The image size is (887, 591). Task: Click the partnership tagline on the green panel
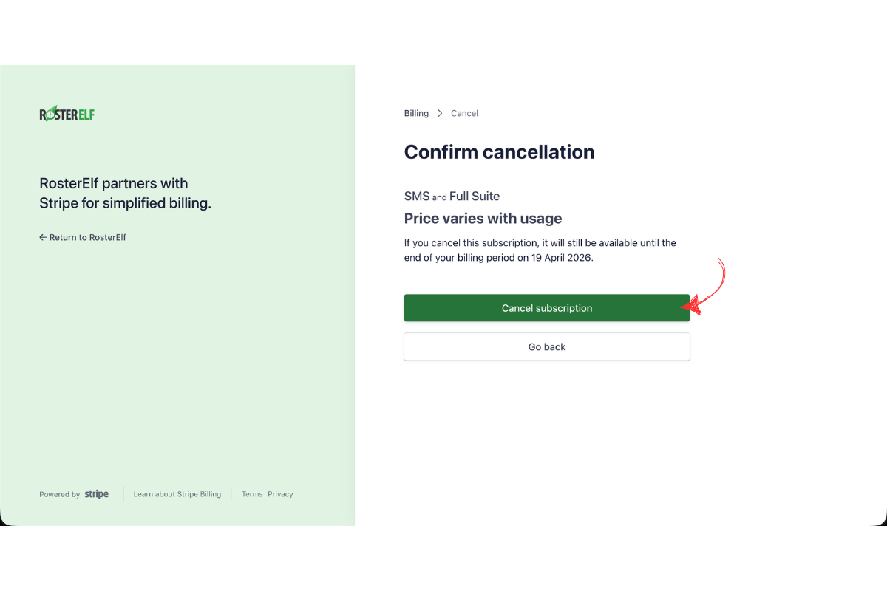coord(125,193)
